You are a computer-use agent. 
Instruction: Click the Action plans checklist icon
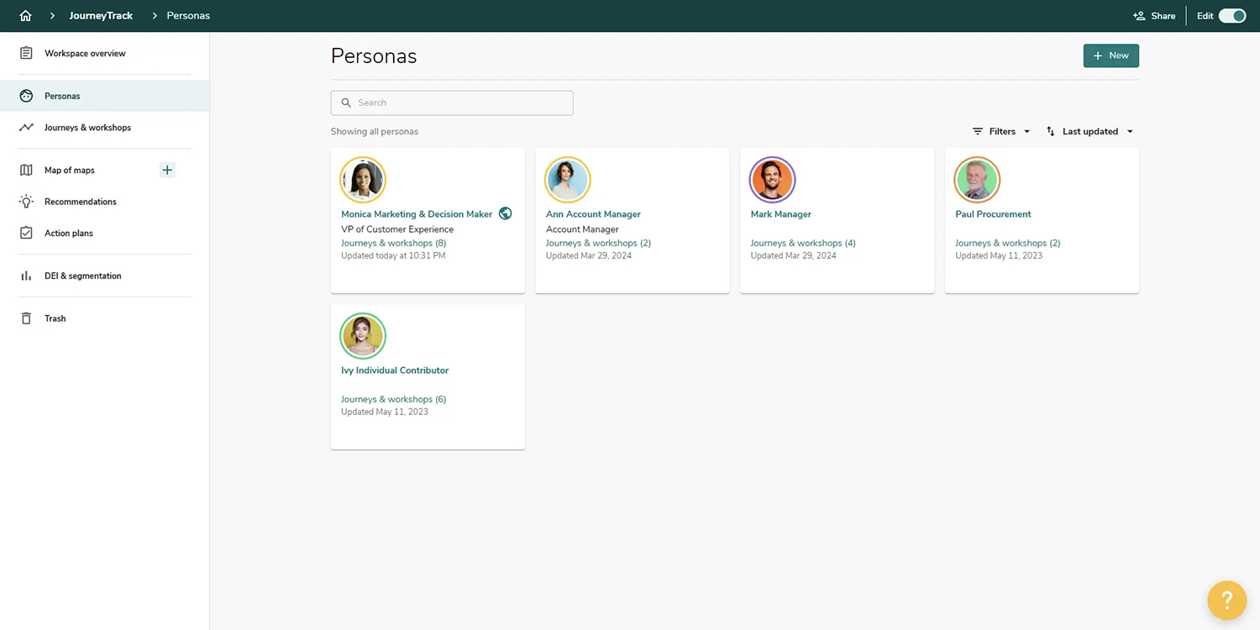tap(26, 233)
